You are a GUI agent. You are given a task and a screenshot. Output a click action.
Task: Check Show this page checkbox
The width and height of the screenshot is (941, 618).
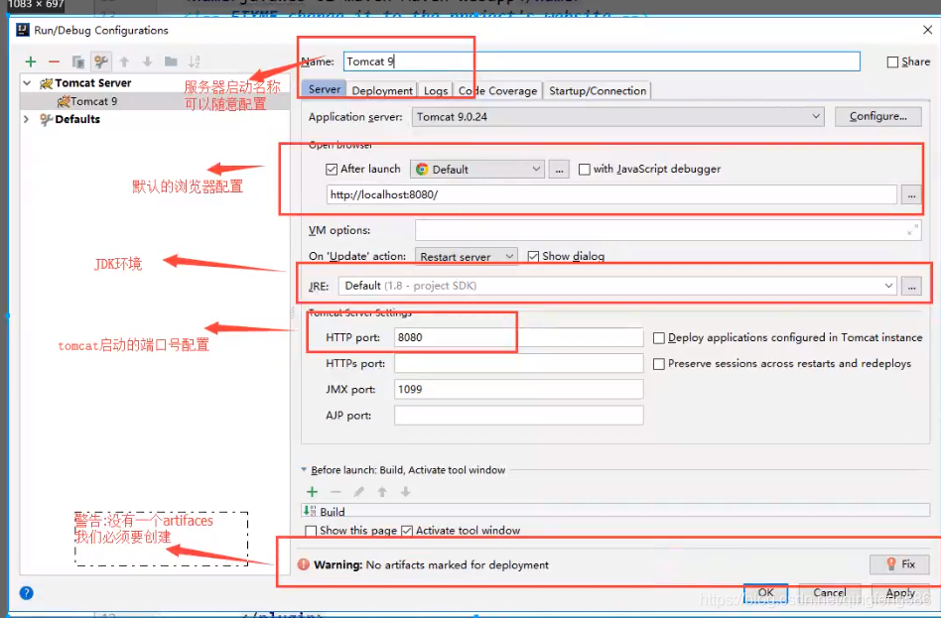(x=311, y=531)
